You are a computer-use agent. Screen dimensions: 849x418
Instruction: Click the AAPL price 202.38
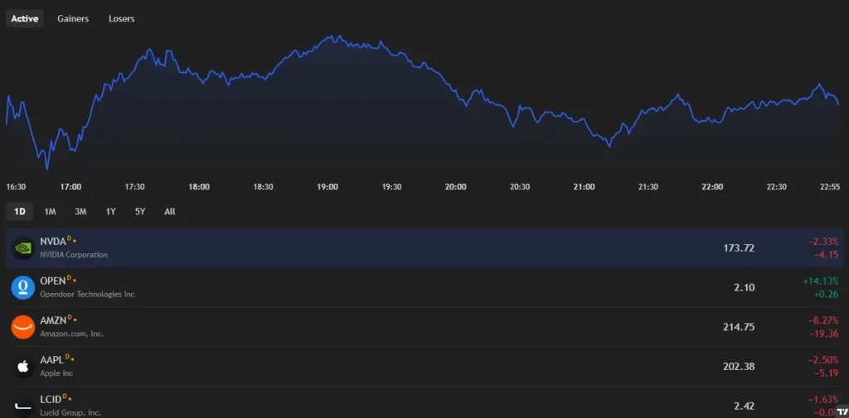[738, 366]
